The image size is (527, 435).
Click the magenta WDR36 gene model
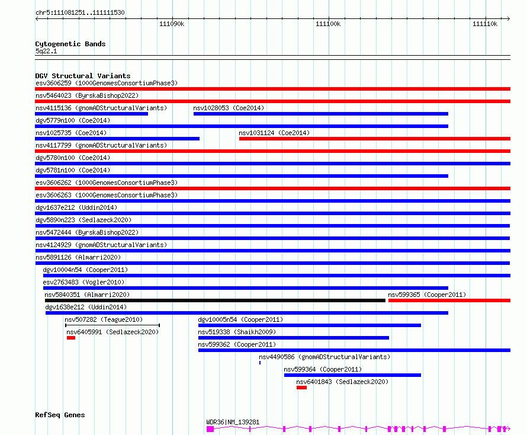pyautogui.click(x=358, y=429)
